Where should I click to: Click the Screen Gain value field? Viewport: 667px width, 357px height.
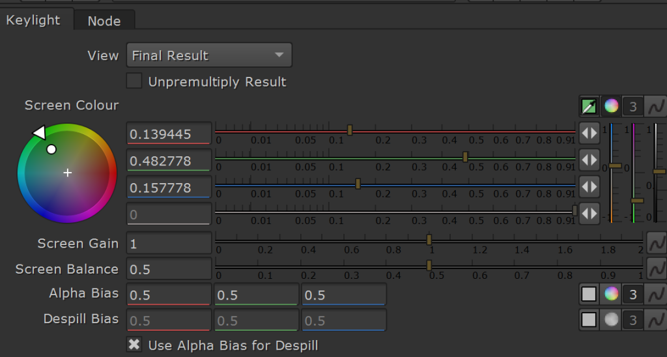tap(169, 243)
